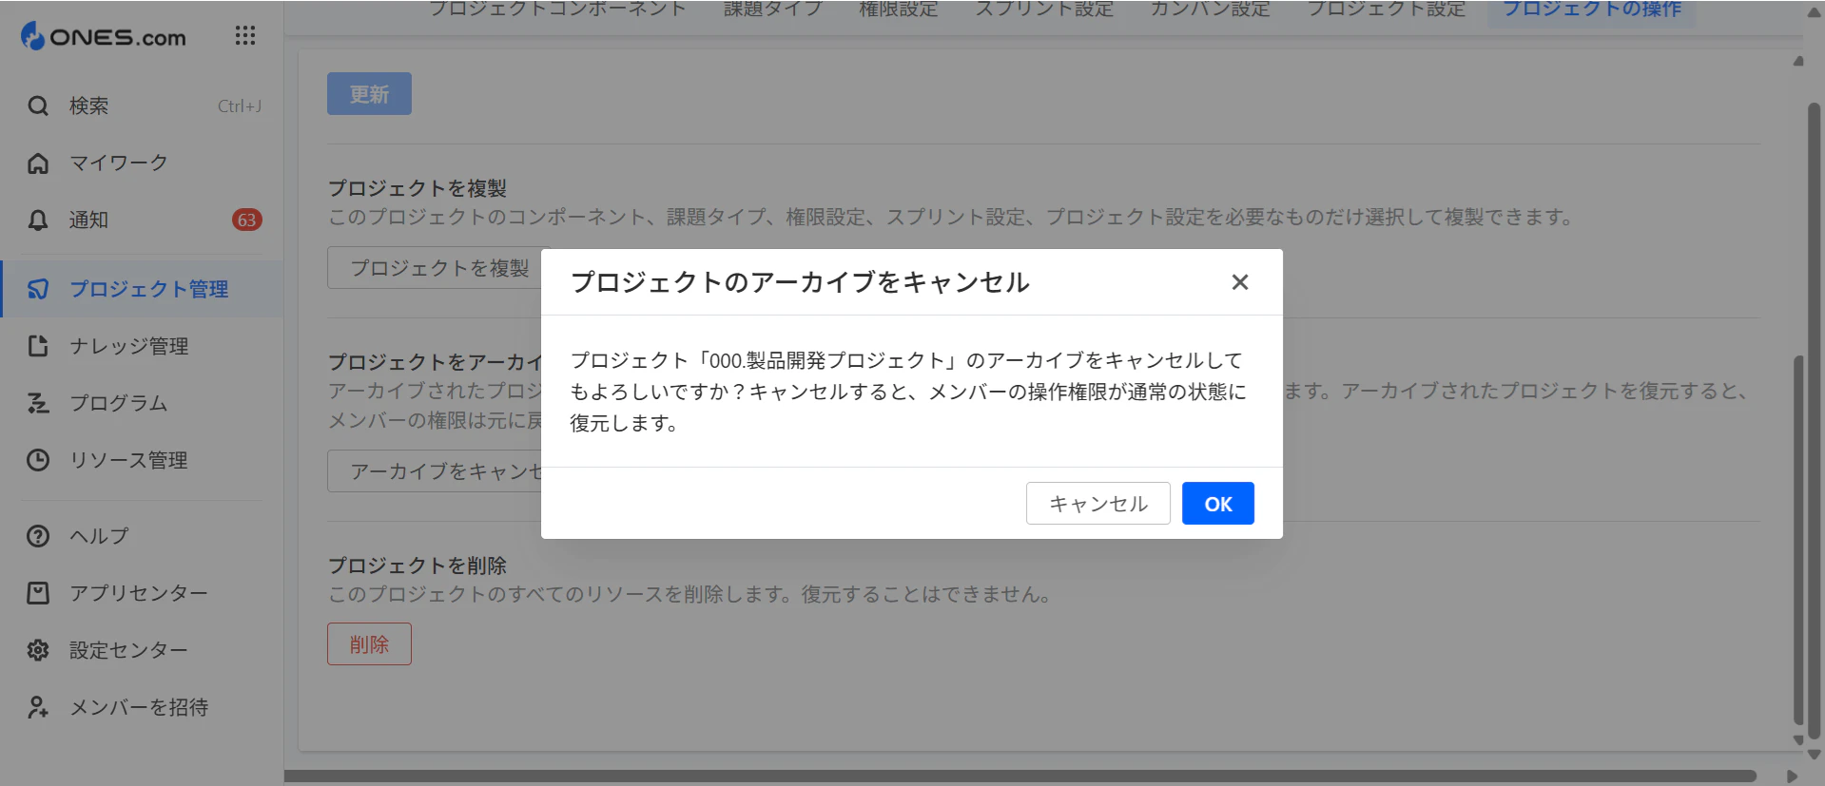Open 検索 in the sidebar
1825x786 pixels.
[x=143, y=105]
